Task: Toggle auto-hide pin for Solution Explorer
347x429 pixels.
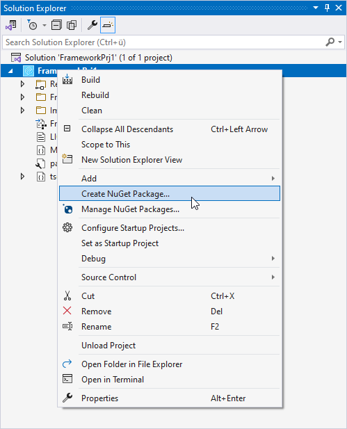Action: (x=327, y=8)
